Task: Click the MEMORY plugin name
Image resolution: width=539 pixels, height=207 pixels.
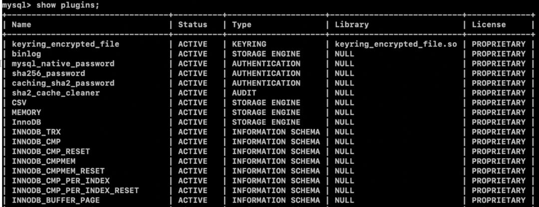Action: pos(26,112)
